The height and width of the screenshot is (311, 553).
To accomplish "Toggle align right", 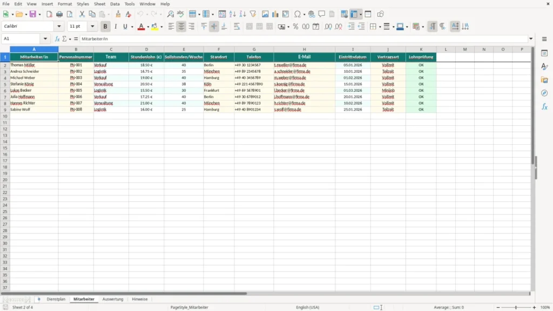I will point(192,26).
